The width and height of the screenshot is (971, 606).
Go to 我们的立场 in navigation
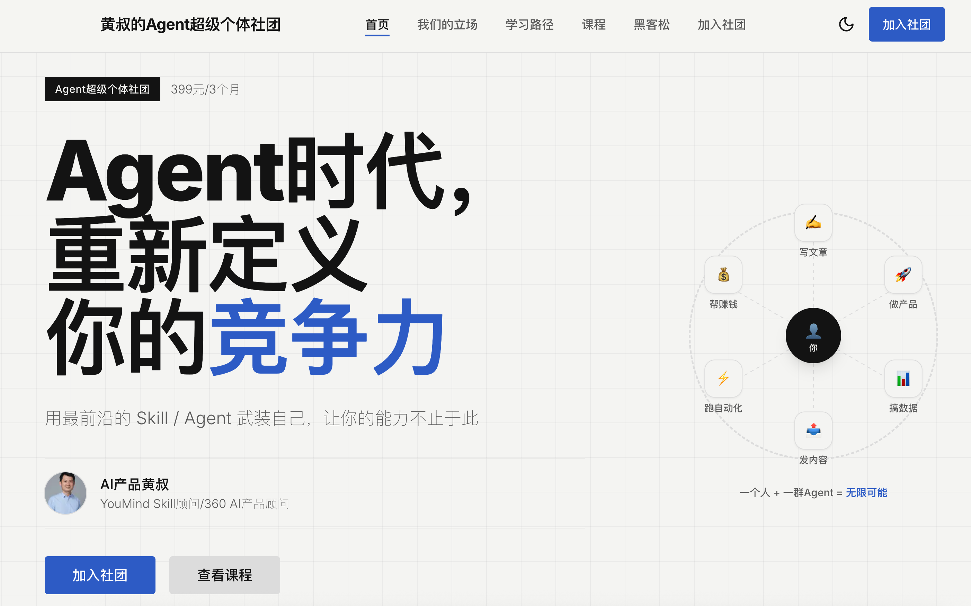(x=447, y=25)
